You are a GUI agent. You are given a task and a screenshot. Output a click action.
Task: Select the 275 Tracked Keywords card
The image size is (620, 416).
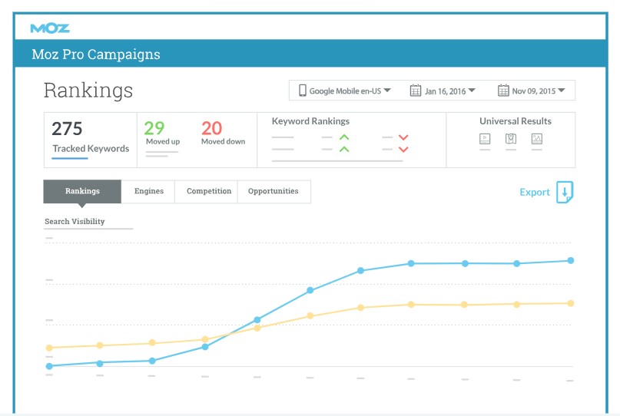pyautogui.click(x=91, y=140)
